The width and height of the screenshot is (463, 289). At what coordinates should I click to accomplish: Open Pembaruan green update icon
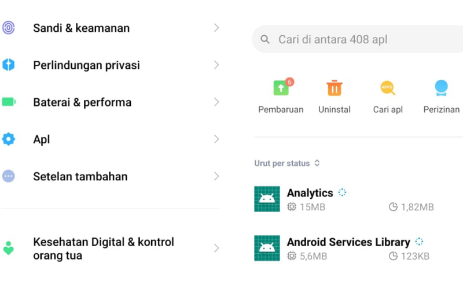(x=281, y=87)
